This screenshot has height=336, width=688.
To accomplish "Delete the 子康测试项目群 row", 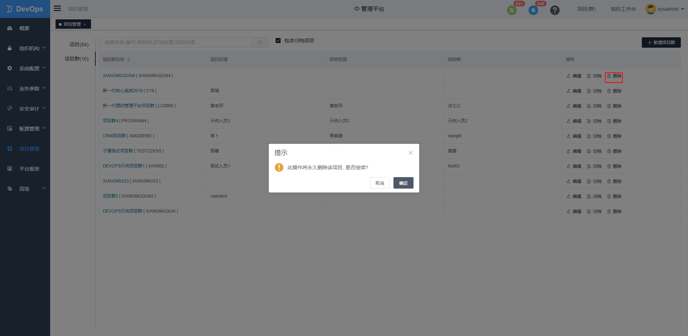I will click(x=614, y=151).
